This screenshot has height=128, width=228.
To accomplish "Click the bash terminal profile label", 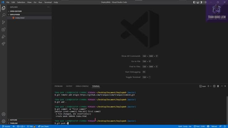I will coord(203,86).
